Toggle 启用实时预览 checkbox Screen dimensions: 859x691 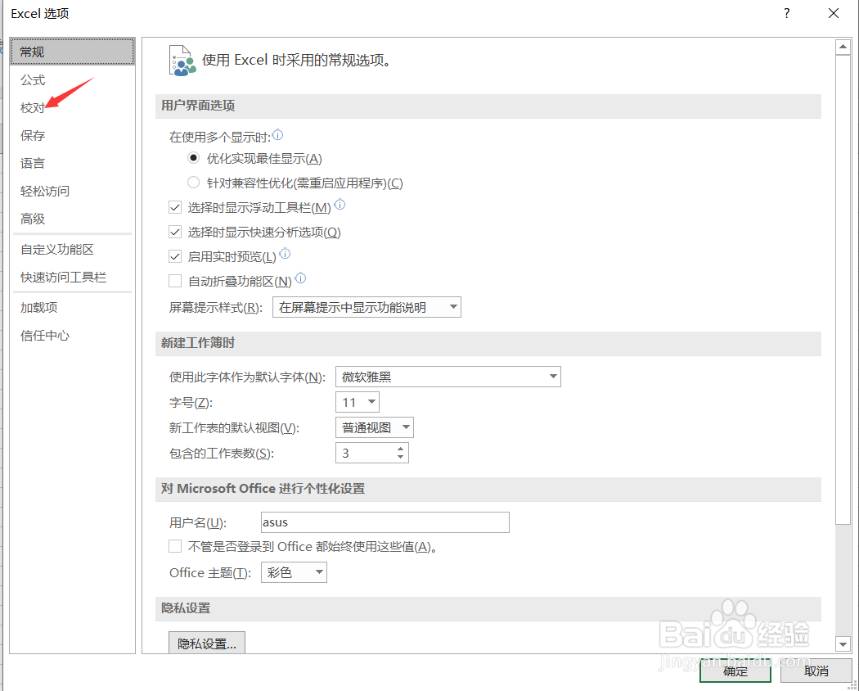(x=175, y=256)
